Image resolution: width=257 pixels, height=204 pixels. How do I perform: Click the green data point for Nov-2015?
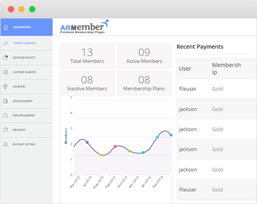click(143, 152)
